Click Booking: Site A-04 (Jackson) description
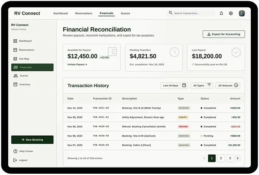This screenshot has height=175, width=259. (x=139, y=136)
